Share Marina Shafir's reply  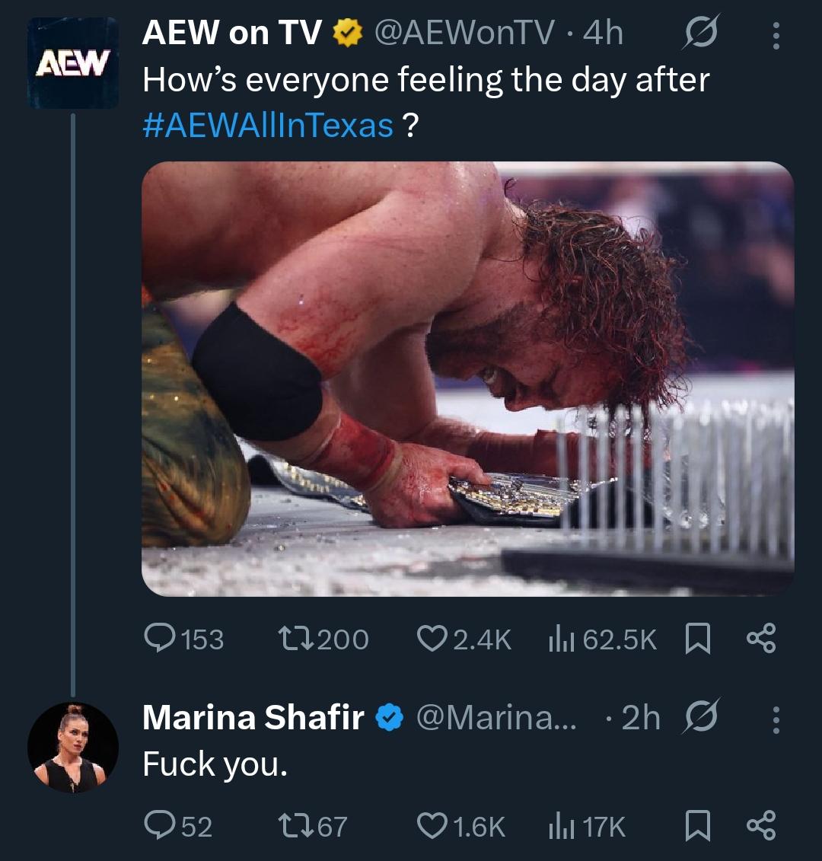click(x=762, y=825)
